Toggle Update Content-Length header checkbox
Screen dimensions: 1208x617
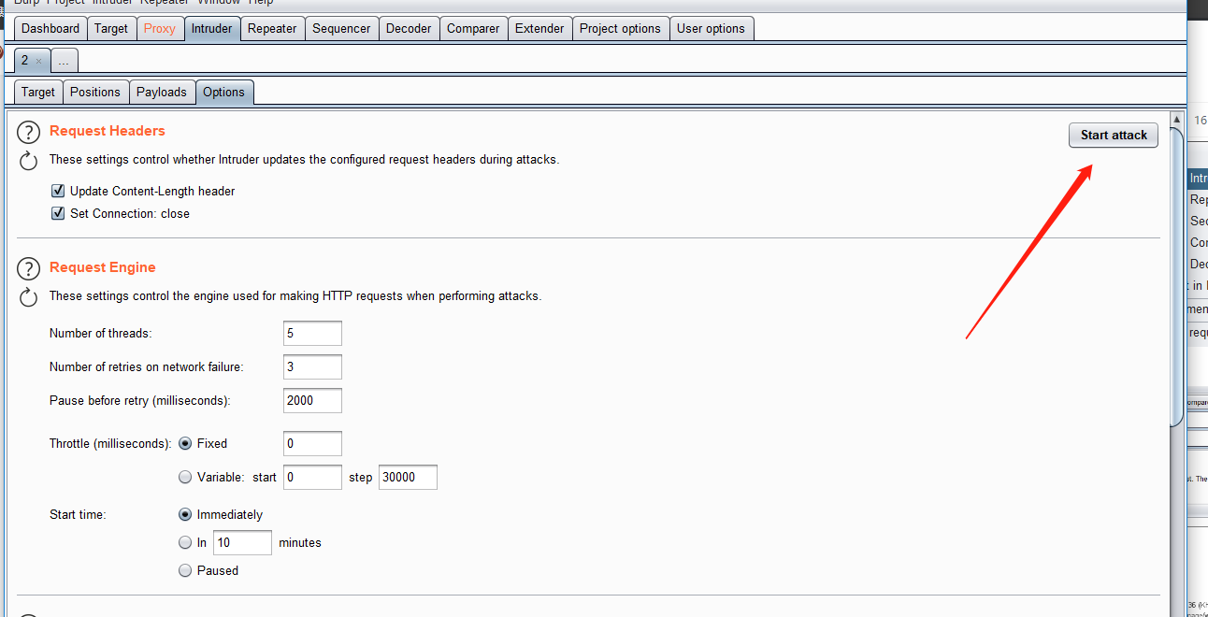(58, 191)
